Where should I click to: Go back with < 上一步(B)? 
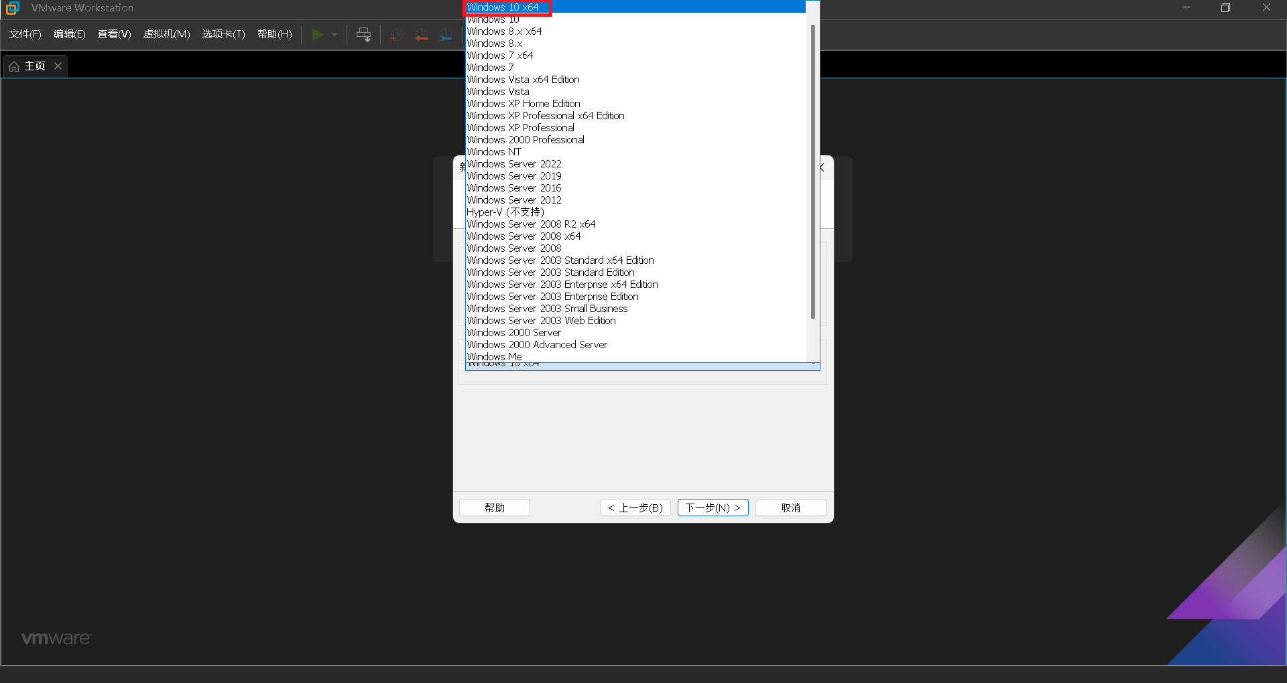[635, 508]
